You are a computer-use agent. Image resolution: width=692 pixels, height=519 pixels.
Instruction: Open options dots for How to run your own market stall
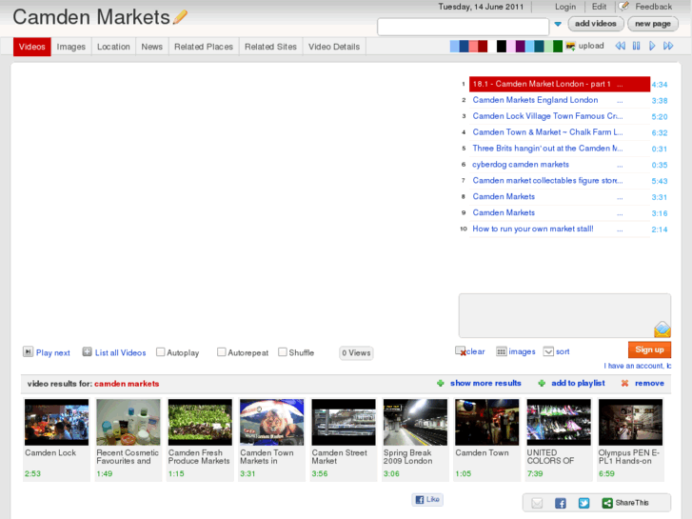[x=620, y=230]
